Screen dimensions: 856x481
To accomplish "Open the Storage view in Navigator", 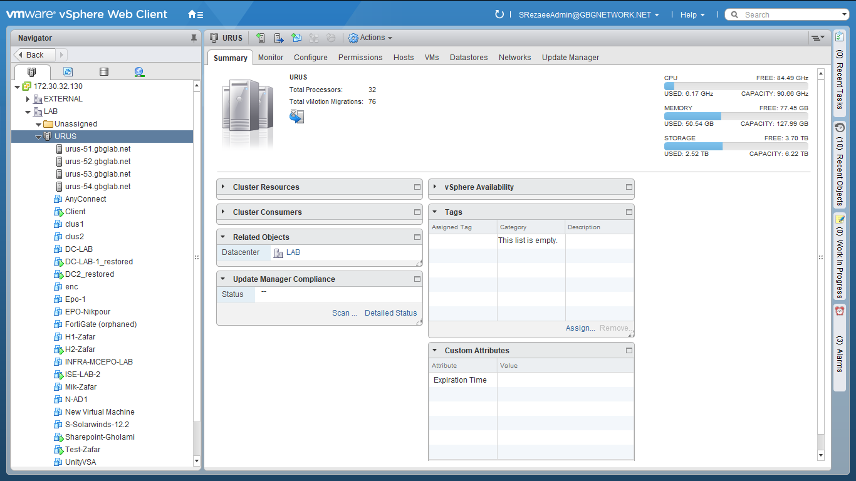I will click(104, 72).
